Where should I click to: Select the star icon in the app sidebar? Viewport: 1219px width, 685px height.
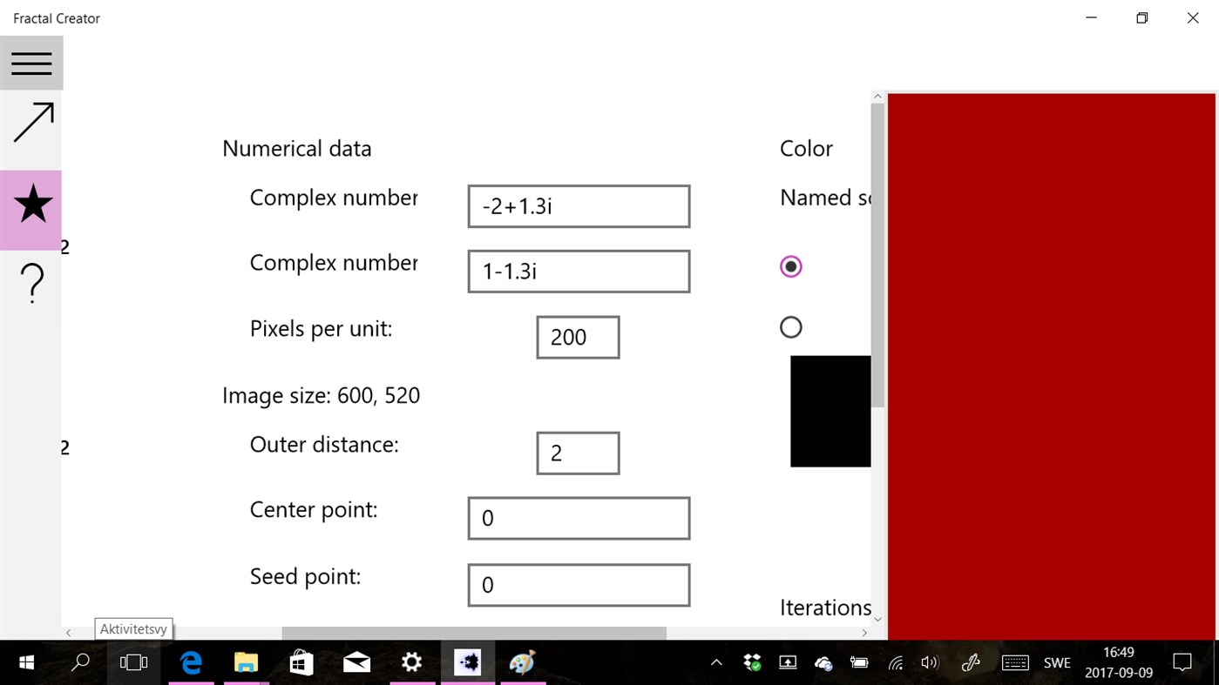tap(31, 205)
